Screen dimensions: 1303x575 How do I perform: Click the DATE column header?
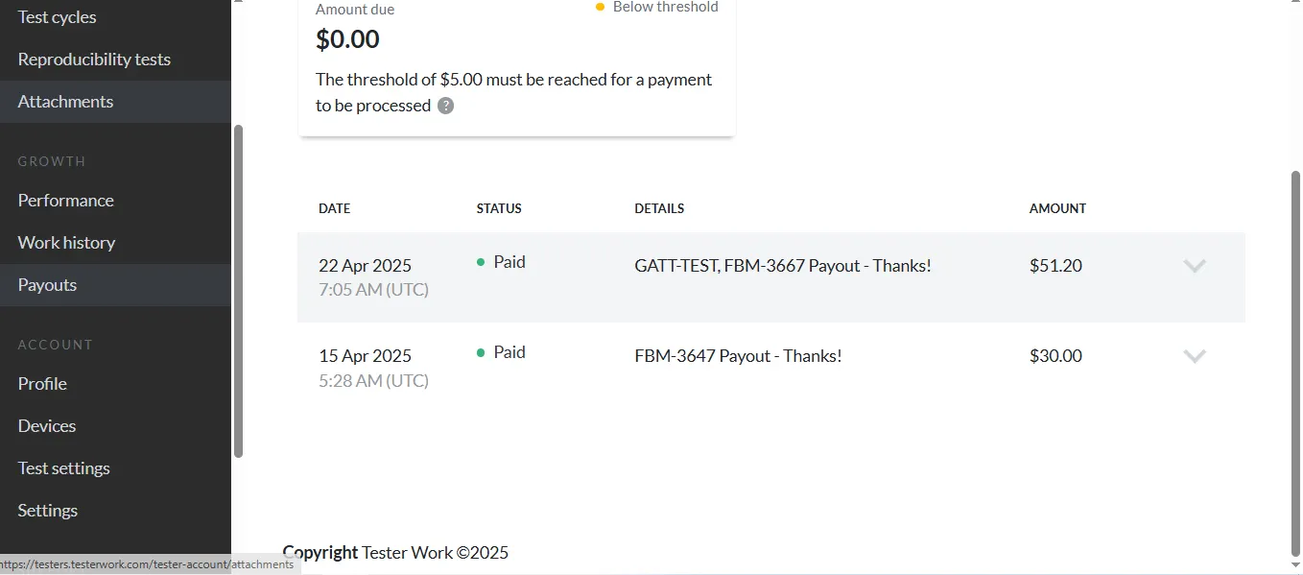point(334,208)
